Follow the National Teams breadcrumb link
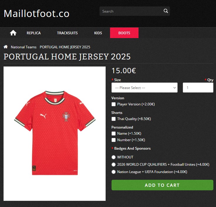 pos(24,47)
